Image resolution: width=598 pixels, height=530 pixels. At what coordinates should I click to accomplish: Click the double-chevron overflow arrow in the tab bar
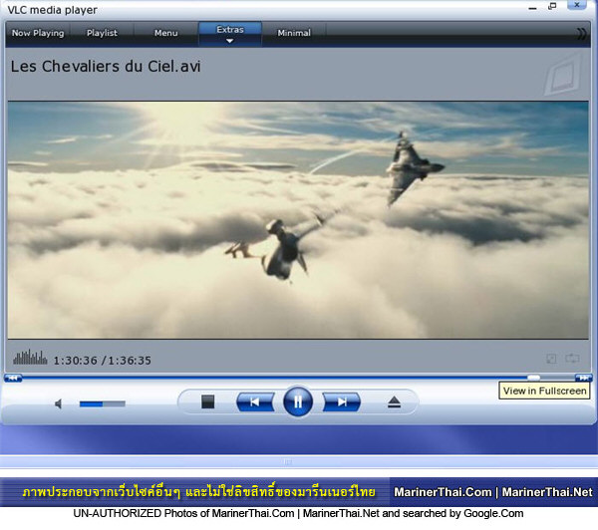coord(582,34)
